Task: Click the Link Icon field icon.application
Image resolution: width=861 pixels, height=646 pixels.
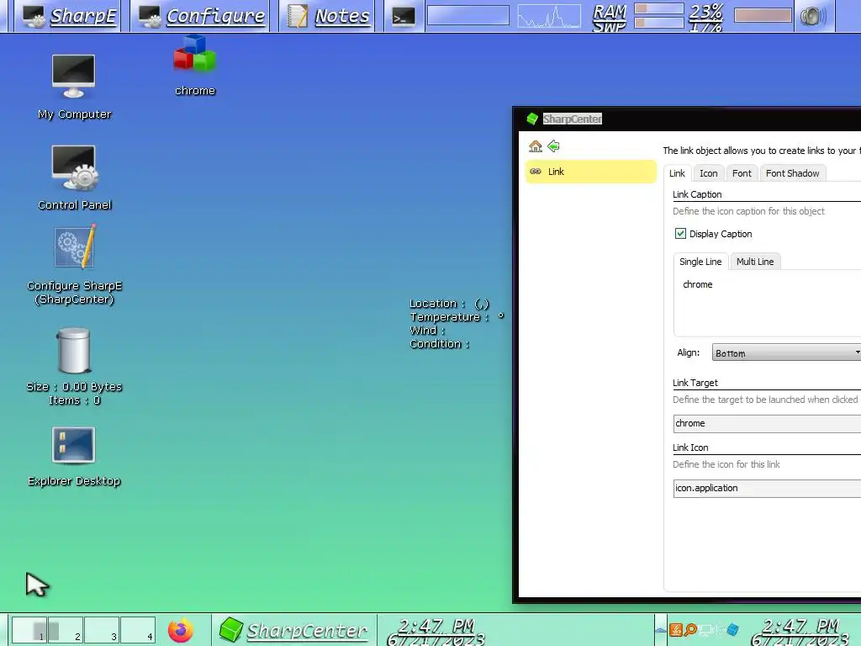Action: (x=767, y=489)
